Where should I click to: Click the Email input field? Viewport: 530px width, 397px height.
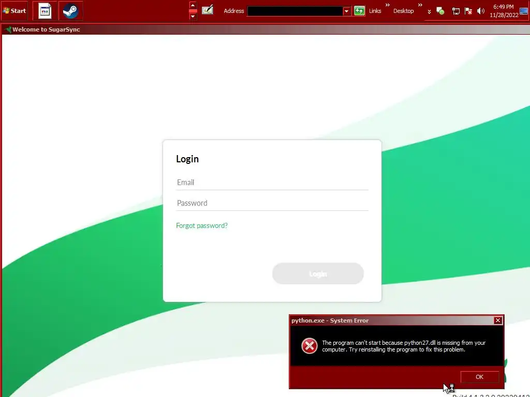(x=272, y=182)
